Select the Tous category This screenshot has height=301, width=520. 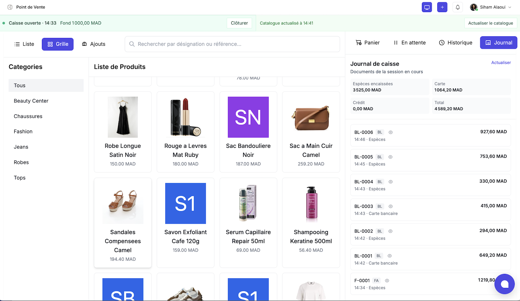tap(46, 85)
